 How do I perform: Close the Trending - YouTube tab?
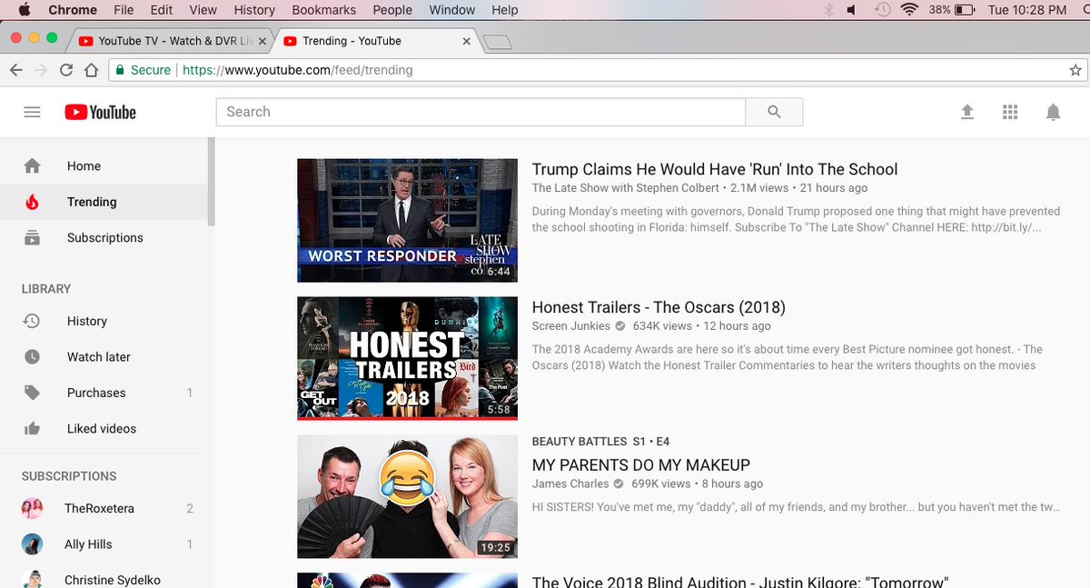pos(467,41)
